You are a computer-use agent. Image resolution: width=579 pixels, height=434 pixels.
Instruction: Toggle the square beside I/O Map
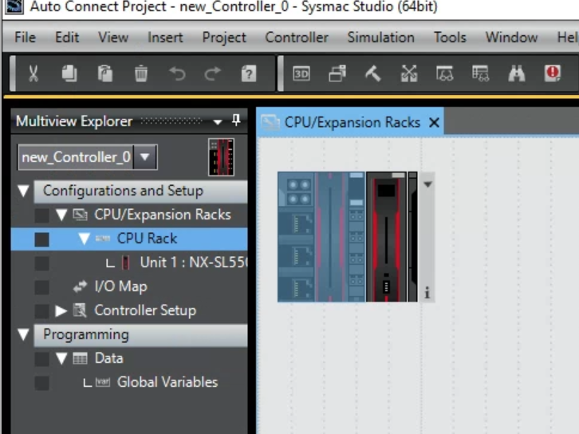(x=41, y=287)
